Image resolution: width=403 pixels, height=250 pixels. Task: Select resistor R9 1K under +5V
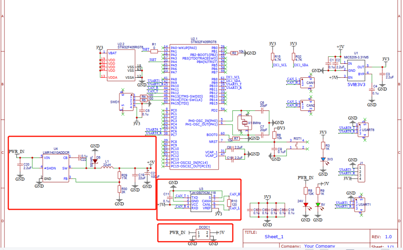[318, 191]
